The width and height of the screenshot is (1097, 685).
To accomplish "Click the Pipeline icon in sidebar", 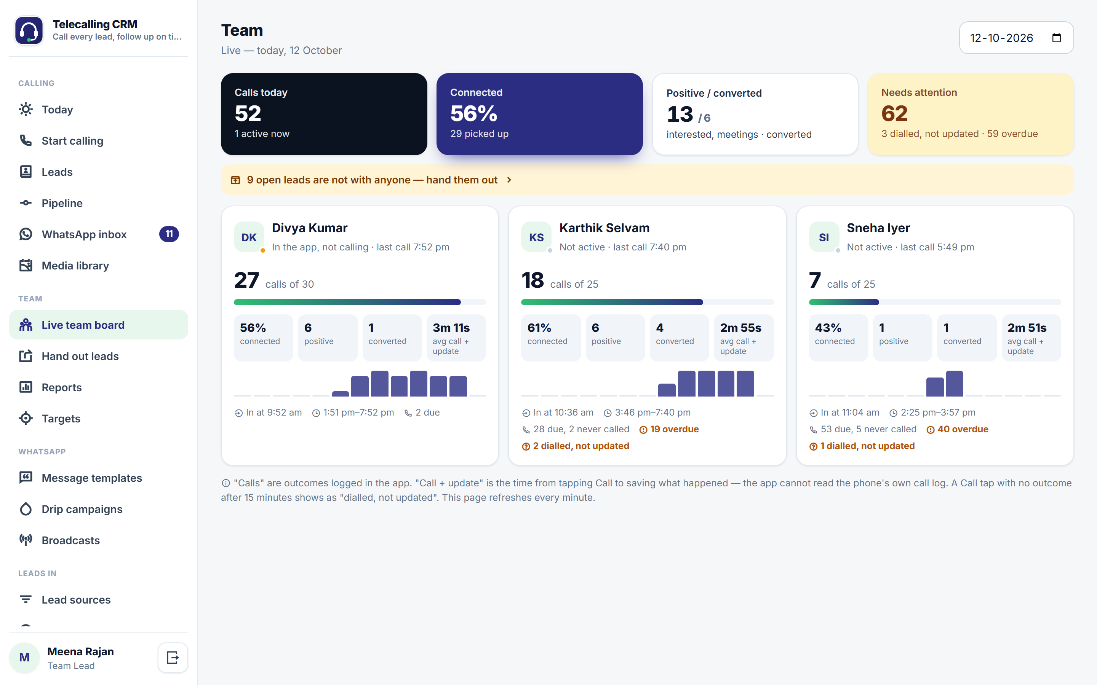I will (x=26, y=203).
